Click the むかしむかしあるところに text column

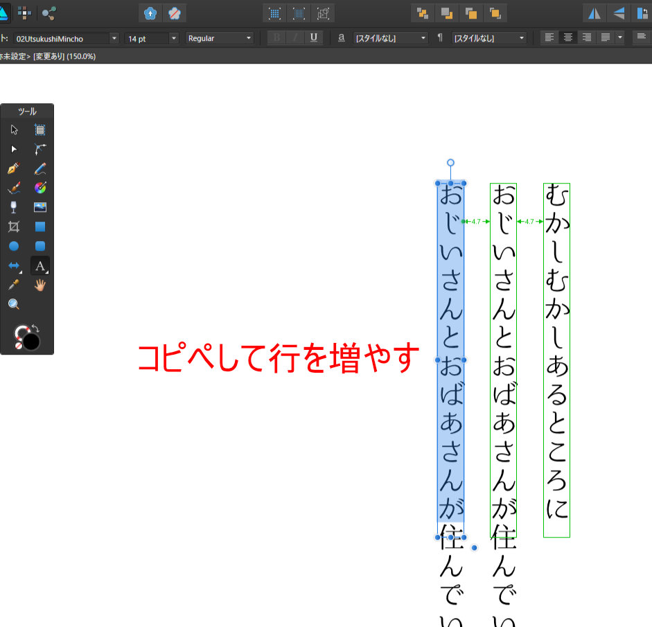pos(556,360)
